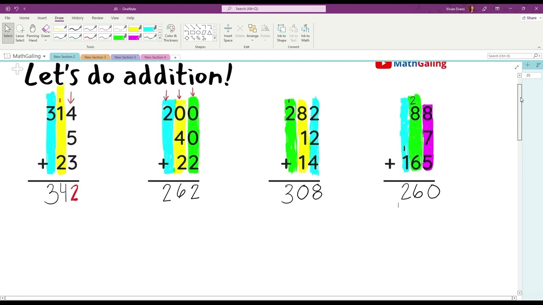This screenshot has width=543, height=305.
Task: Click the Ink to Text button
Action: [x=294, y=33]
